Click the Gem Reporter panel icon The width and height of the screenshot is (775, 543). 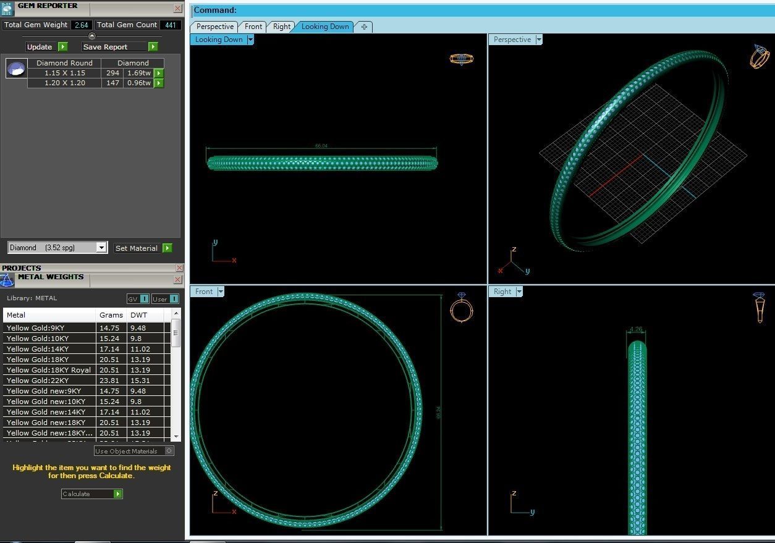pos(6,8)
